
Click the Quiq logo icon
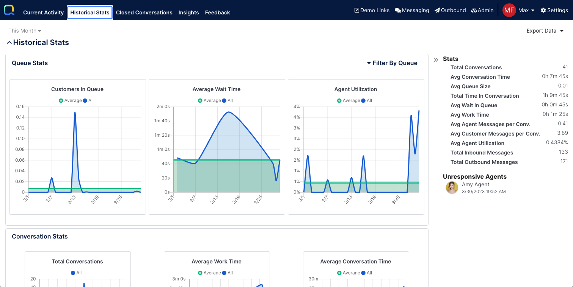point(9,10)
